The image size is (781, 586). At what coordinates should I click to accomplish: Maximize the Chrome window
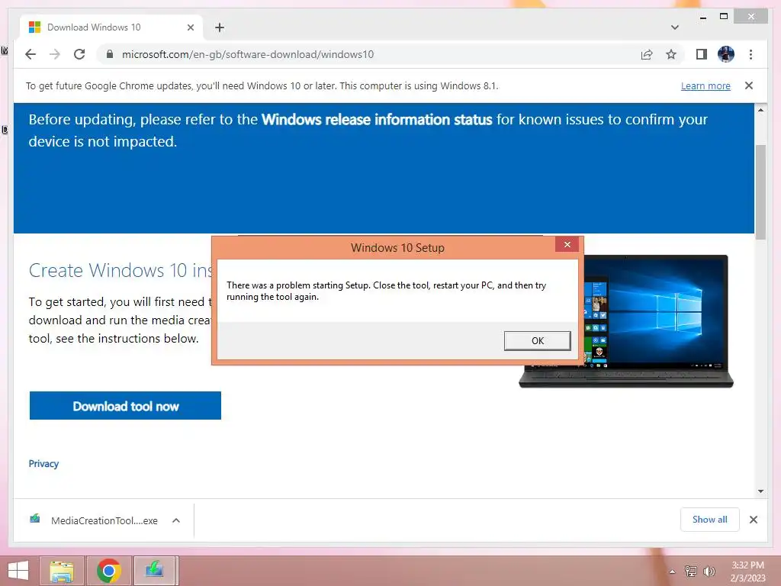click(x=724, y=18)
